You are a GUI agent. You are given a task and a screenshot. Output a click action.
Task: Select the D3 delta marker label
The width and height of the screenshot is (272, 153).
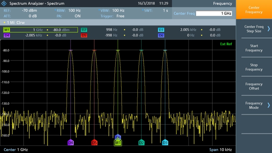coord(161,30)
